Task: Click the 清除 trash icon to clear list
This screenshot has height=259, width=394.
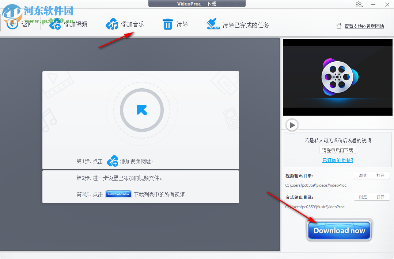Action: click(167, 24)
